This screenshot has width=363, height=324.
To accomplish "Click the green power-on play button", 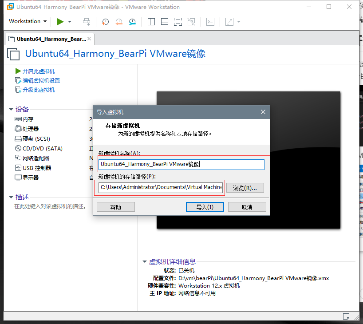I will pyautogui.click(x=60, y=22).
